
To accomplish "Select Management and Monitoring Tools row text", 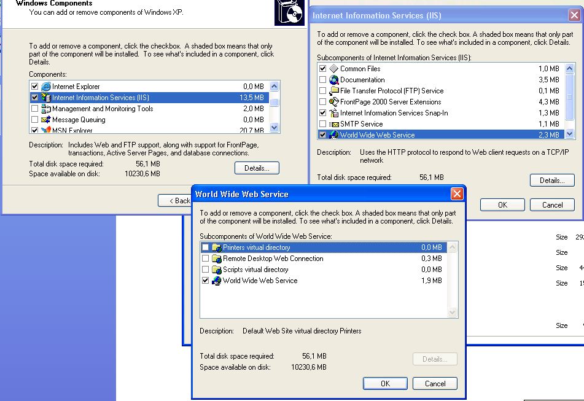I will point(103,109).
